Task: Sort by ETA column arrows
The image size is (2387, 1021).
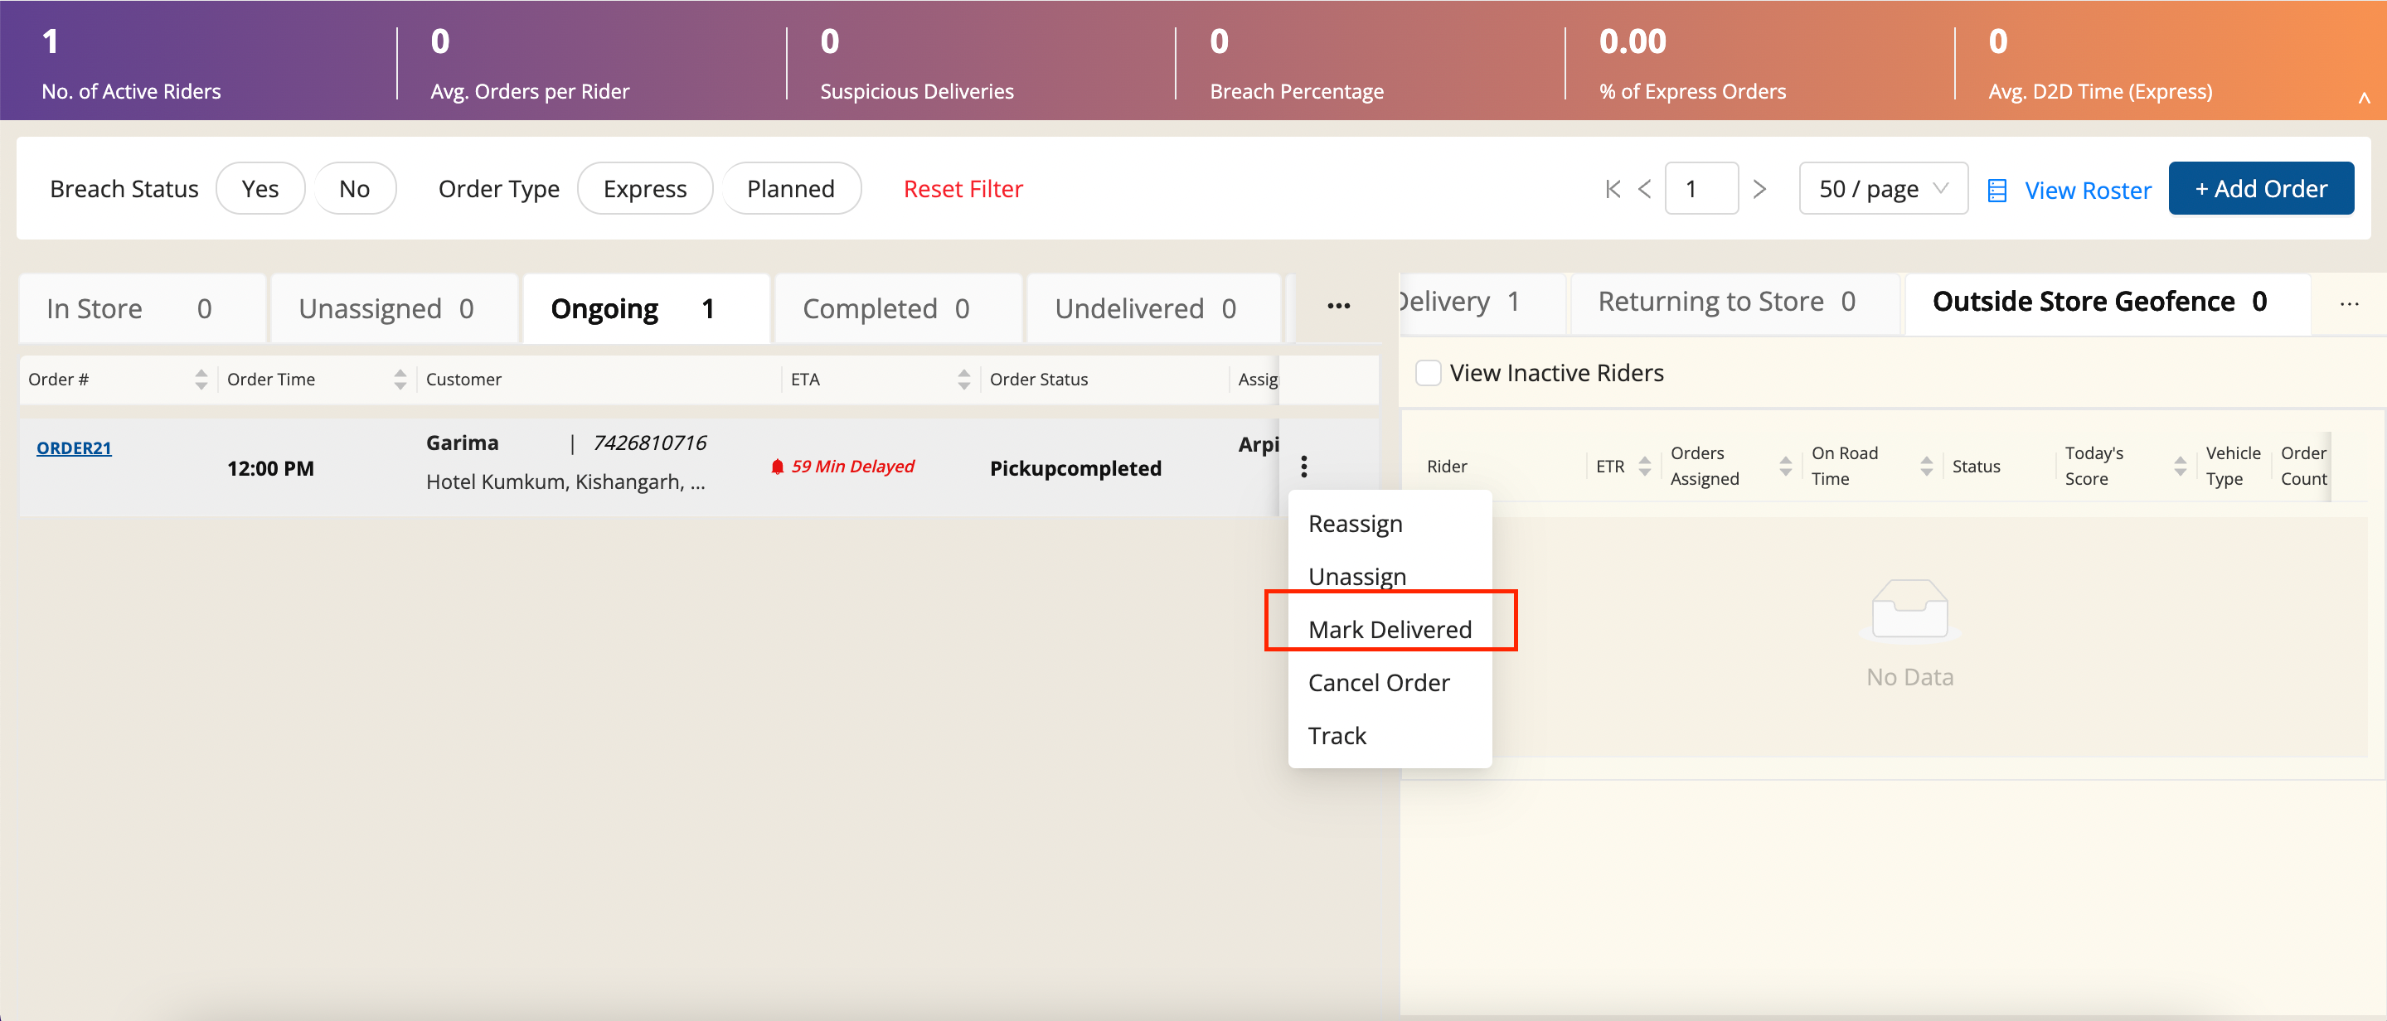Action: pyautogui.click(x=963, y=379)
